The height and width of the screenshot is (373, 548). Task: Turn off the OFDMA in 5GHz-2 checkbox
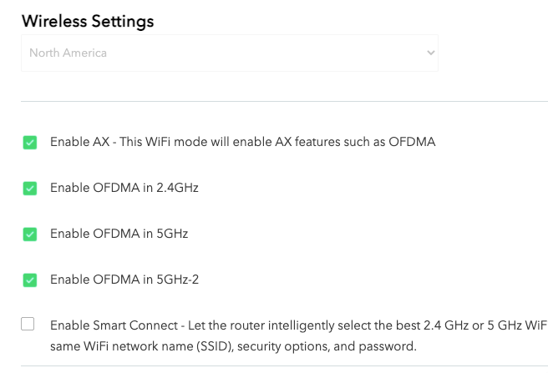(29, 280)
